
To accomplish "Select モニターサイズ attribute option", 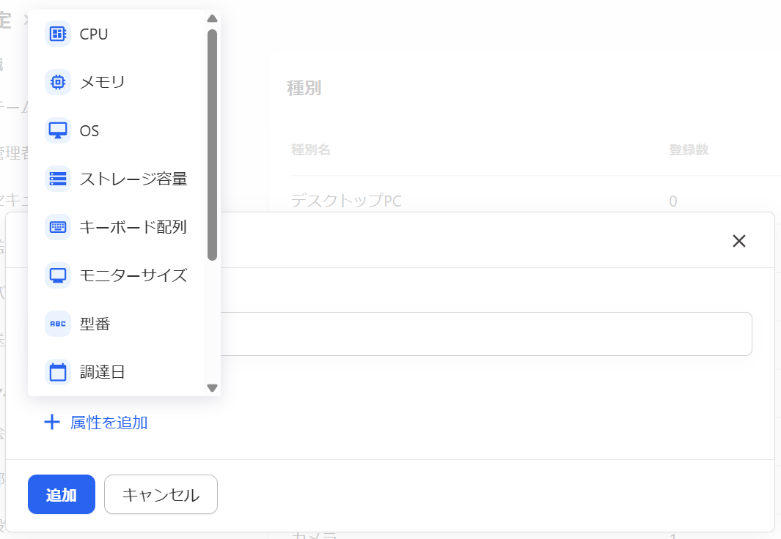I will coord(117,275).
